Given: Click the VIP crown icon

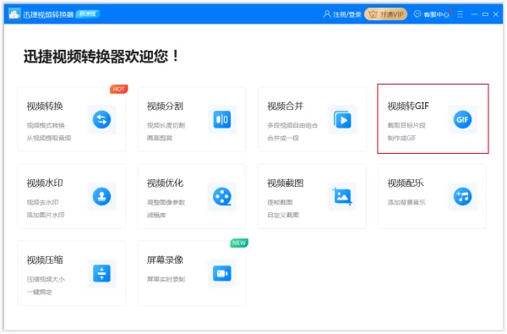Looking at the screenshot, I should [x=373, y=14].
